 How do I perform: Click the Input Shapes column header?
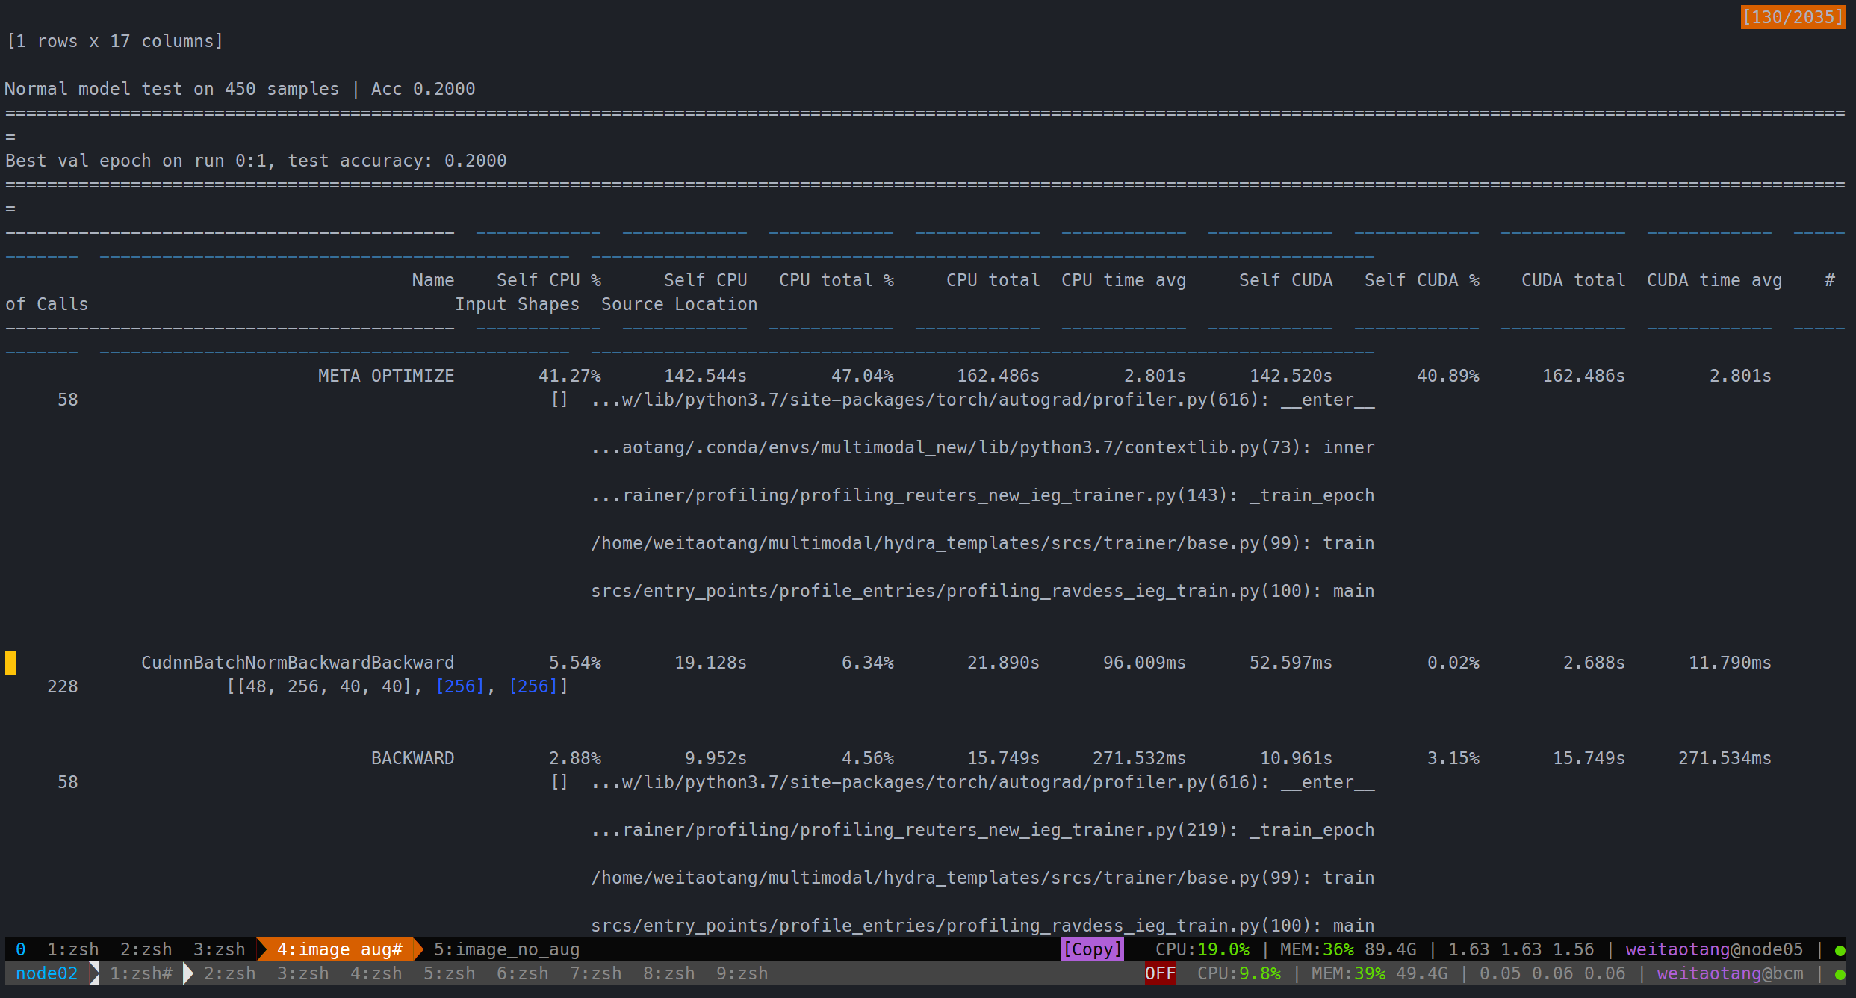517,304
